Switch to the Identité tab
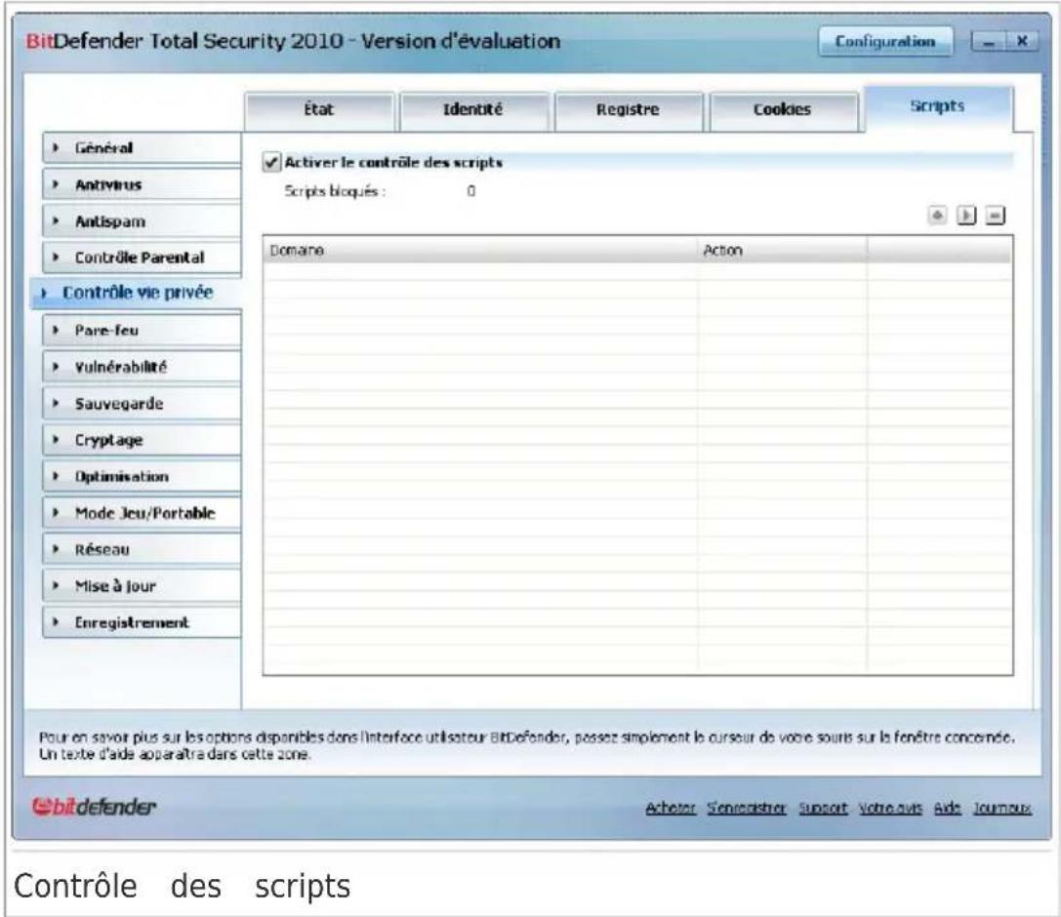 [x=473, y=110]
